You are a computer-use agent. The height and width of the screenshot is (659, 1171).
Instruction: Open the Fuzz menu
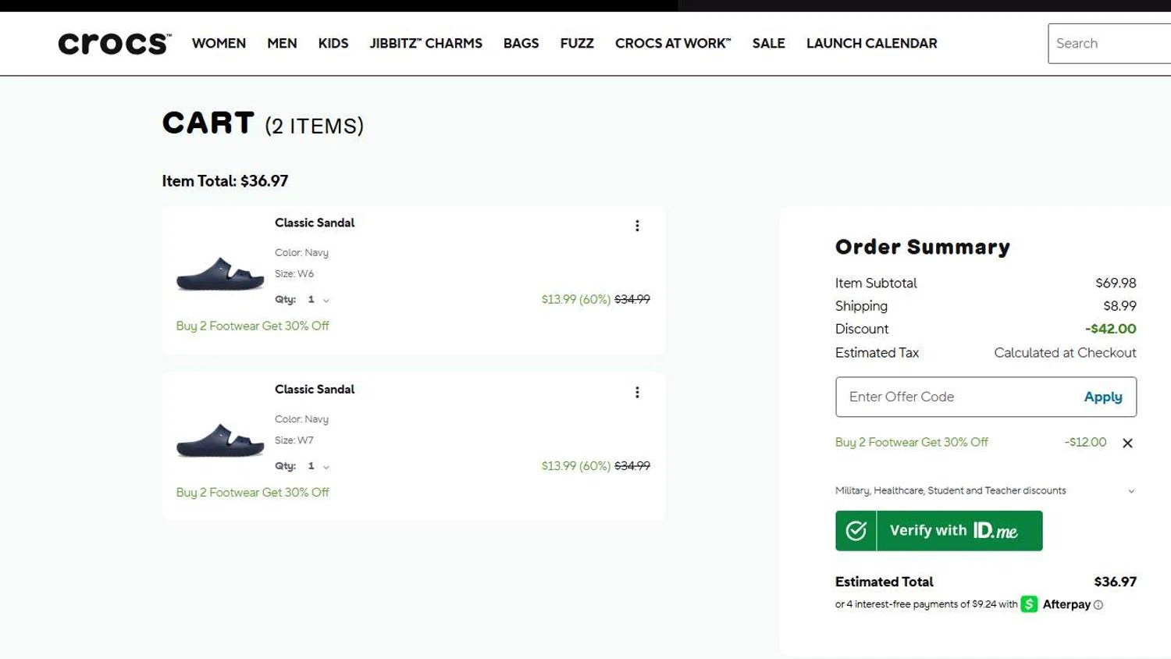577,44
